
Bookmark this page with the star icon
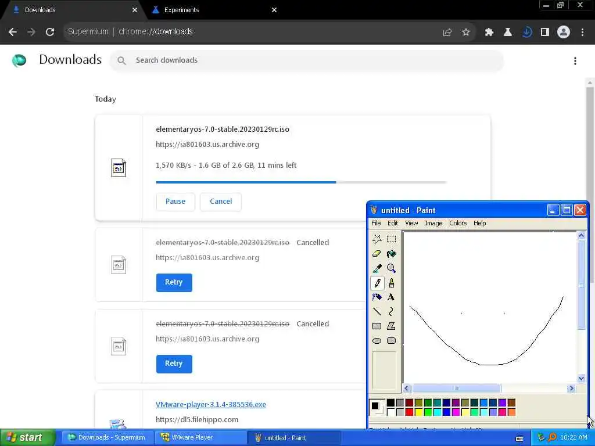[466, 33]
